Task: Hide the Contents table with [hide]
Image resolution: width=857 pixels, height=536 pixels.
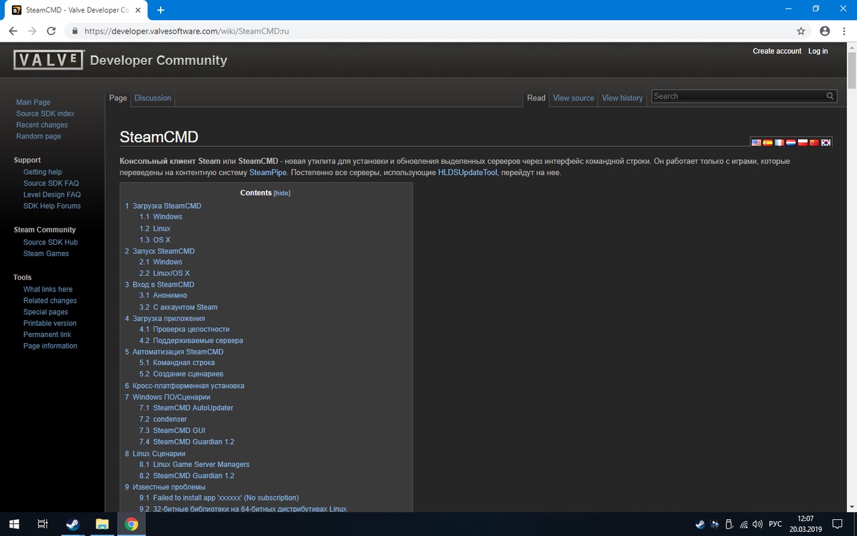Action: (x=282, y=193)
